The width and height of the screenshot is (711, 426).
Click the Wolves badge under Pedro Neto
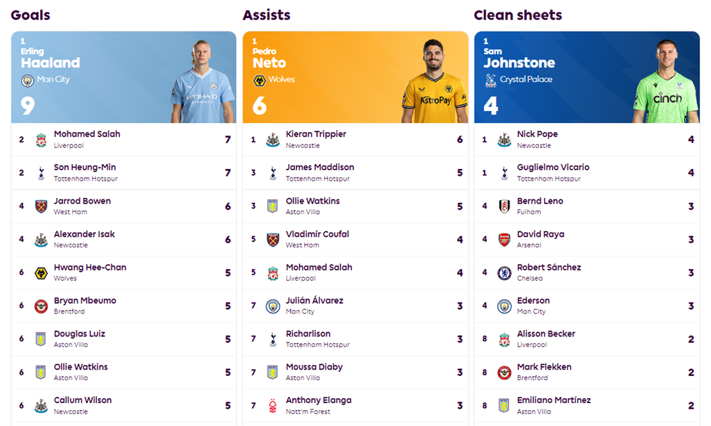click(x=260, y=81)
